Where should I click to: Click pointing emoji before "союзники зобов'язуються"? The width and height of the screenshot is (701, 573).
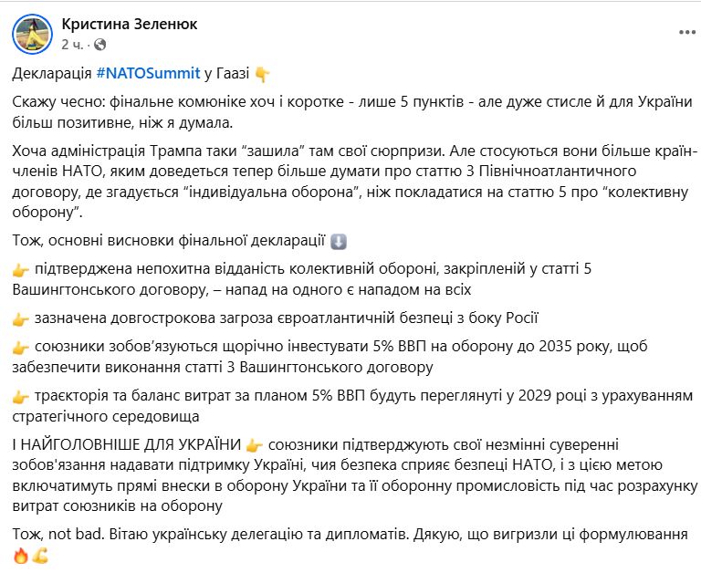click(22, 348)
